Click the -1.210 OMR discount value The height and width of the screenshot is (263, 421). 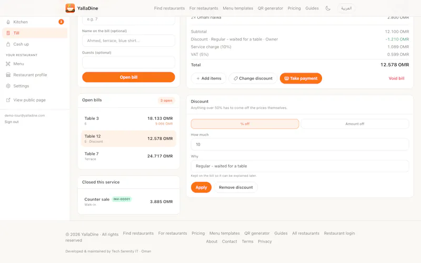tap(397, 39)
